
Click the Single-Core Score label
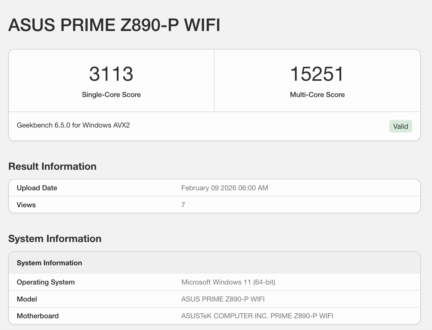coord(111,95)
